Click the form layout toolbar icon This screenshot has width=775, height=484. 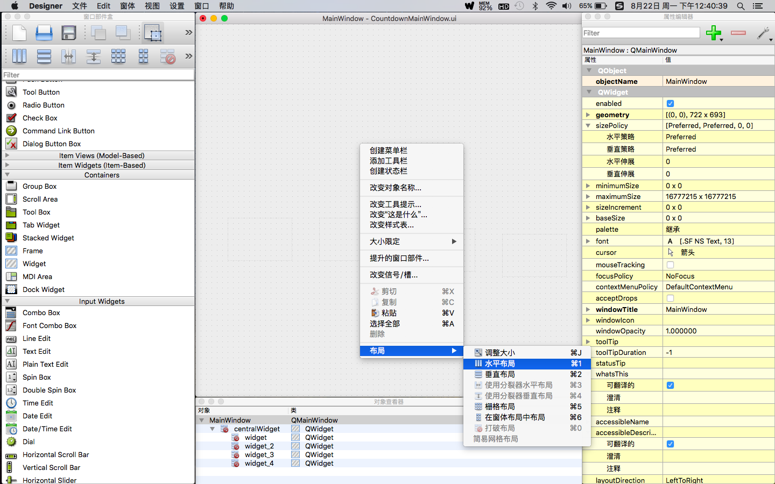click(143, 56)
